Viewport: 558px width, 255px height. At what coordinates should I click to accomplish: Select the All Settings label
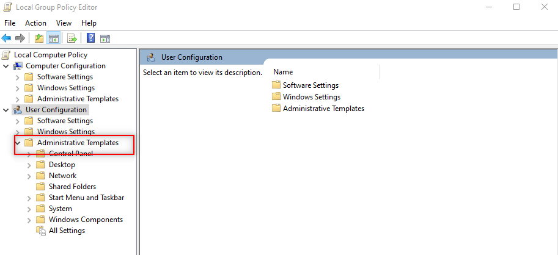(x=67, y=231)
